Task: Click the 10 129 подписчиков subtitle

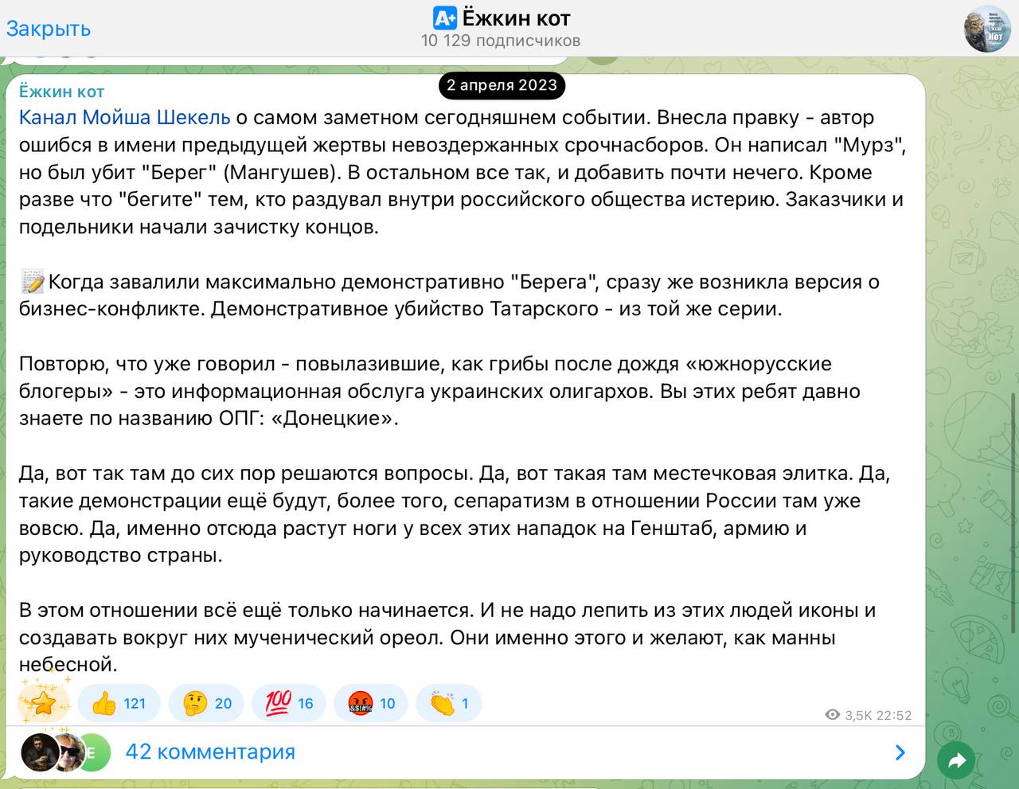Action: (501, 41)
